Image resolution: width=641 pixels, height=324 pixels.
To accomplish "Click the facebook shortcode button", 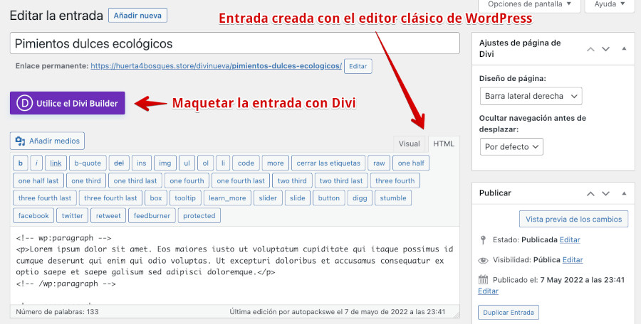I will (x=33, y=216).
